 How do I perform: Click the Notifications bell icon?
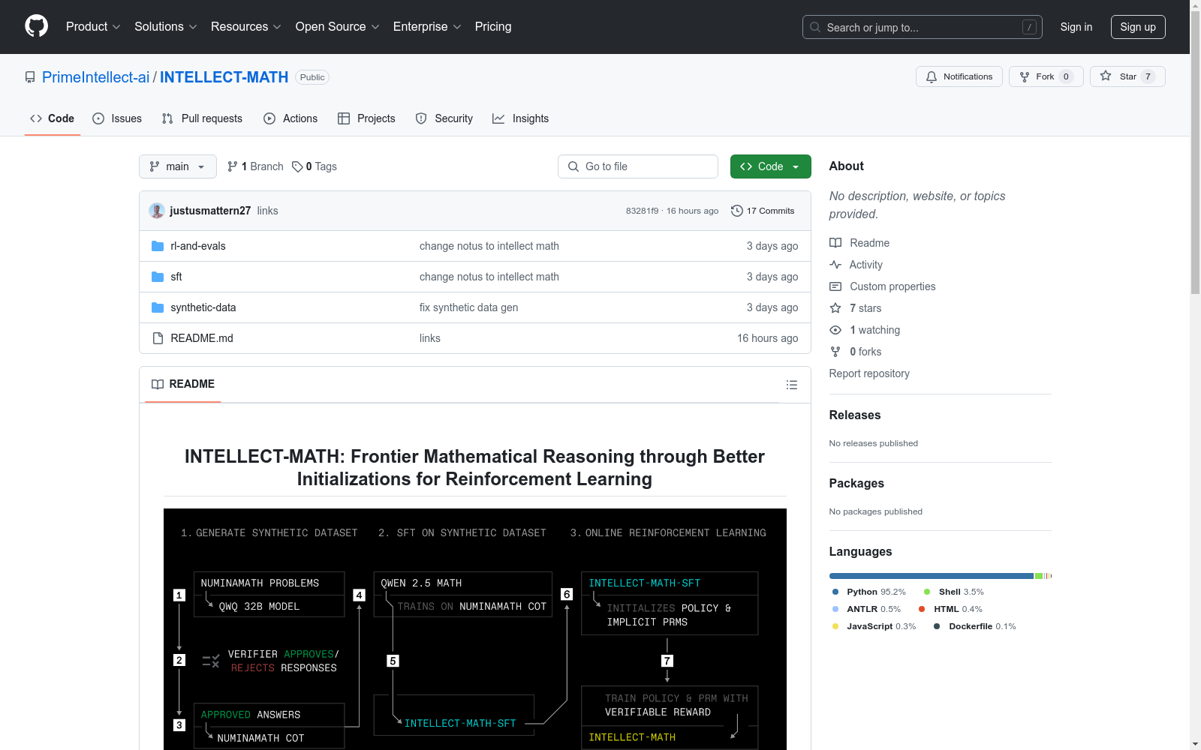932,76
